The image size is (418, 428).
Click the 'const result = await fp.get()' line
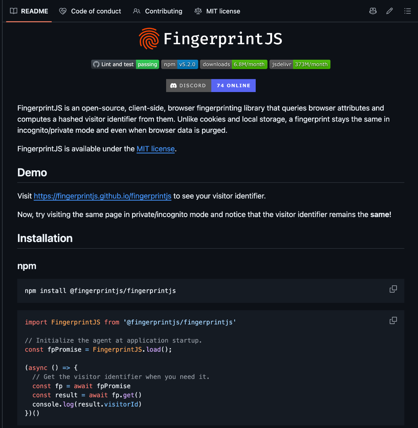87,395
